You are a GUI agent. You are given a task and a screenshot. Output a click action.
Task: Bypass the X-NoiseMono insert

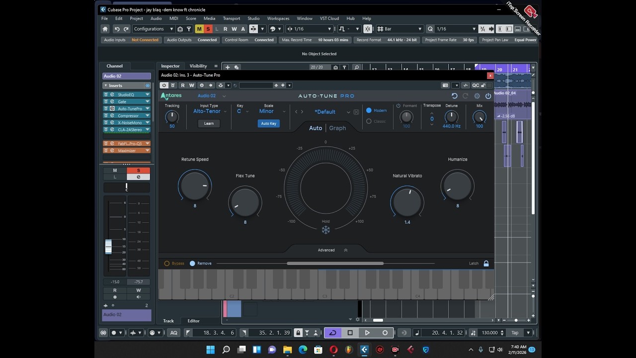tap(106, 122)
